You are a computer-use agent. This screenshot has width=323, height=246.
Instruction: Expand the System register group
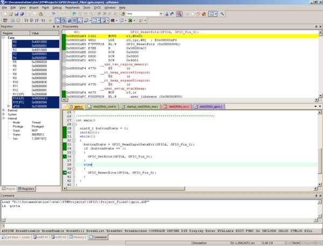[x=4, y=114]
